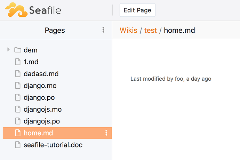Click the home.md file icon
The image size is (240, 160).
(18, 133)
